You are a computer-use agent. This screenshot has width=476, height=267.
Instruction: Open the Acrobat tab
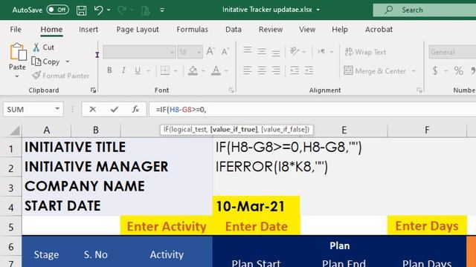(x=379, y=30)
